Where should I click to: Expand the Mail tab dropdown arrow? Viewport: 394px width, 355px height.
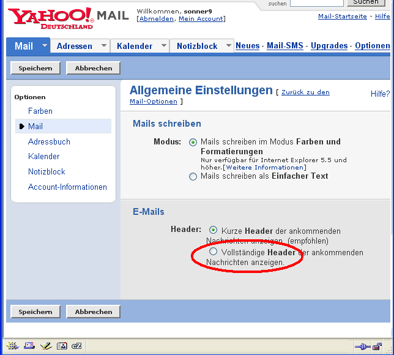pos(45,45)
